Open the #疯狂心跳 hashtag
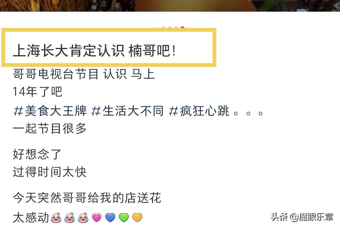 (199, 111)
